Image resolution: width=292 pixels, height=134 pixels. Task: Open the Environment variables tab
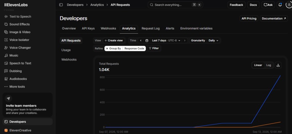196,29
